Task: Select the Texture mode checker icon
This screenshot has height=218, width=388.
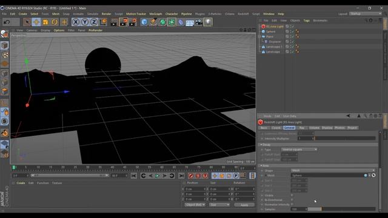Action: click(4, 54)
